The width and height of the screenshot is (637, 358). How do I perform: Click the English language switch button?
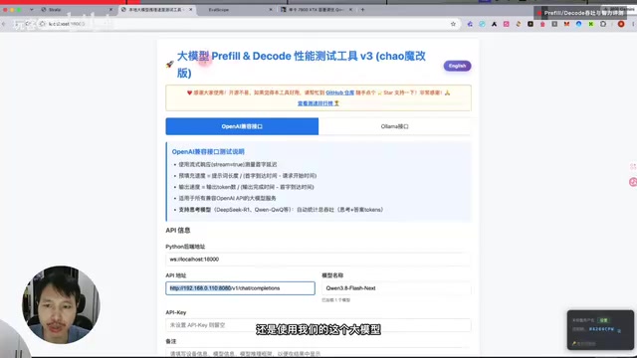457,66
